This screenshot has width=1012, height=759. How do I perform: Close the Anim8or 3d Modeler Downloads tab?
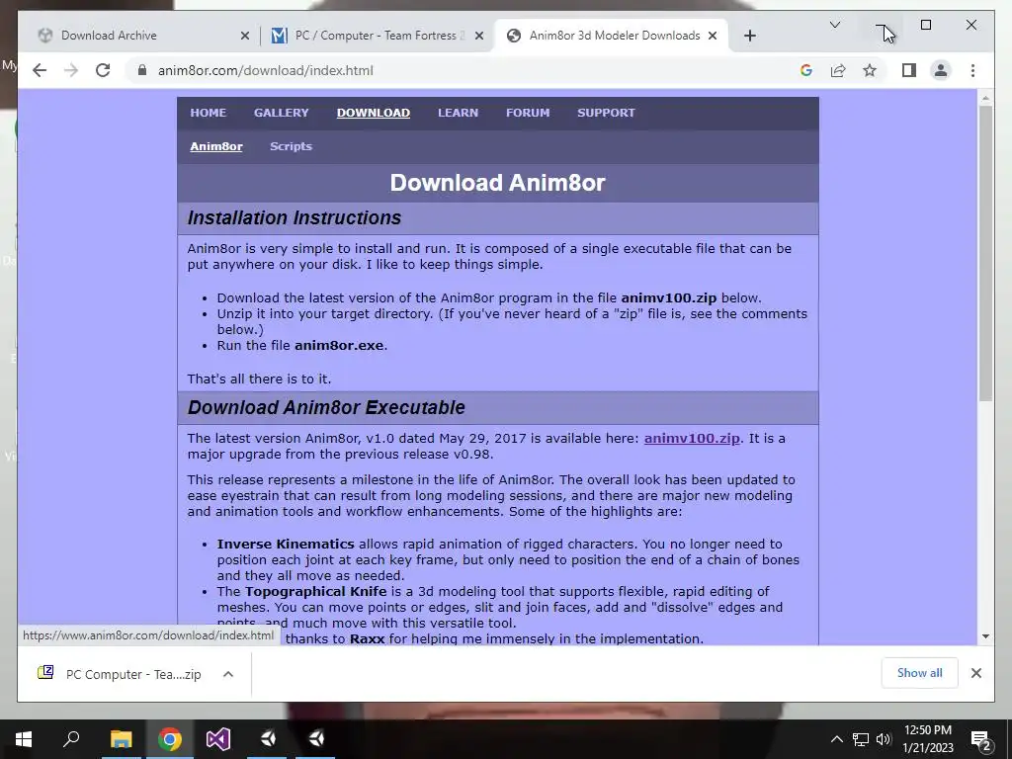[x=713, y=36]
